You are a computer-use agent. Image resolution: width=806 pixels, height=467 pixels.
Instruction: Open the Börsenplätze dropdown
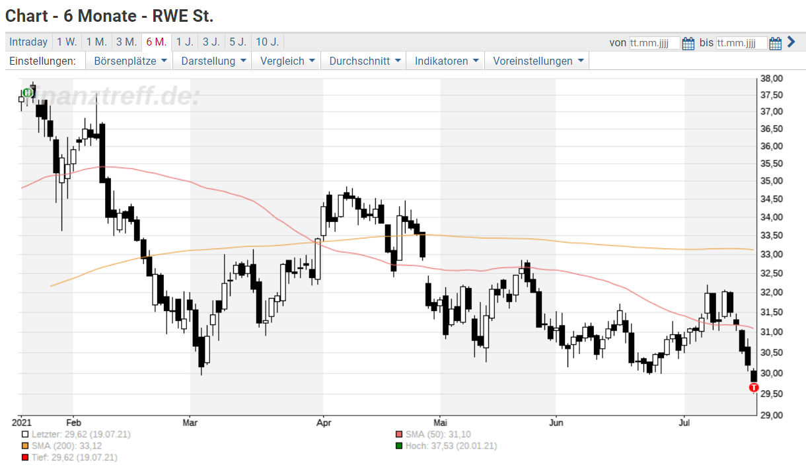pyautogui.click(x=129, y=61)
